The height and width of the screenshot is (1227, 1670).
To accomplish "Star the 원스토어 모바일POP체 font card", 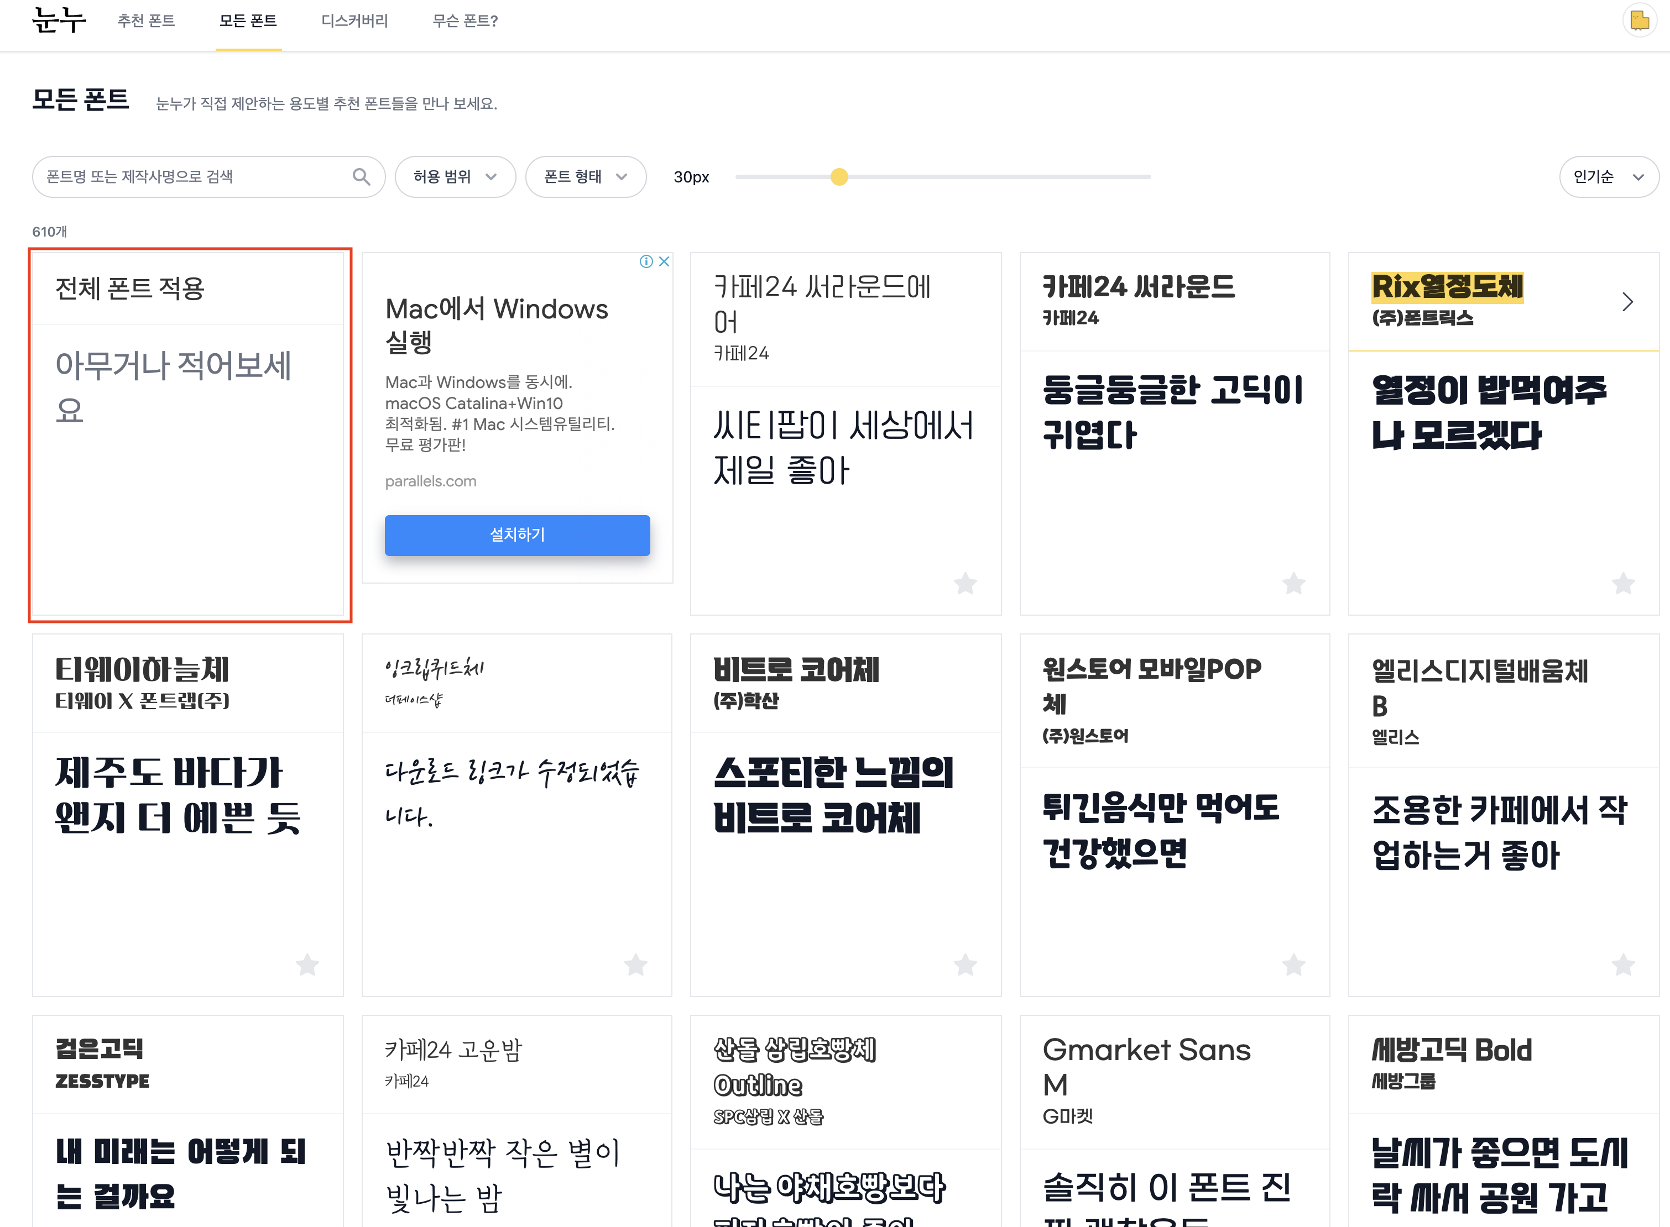I will (1294, 965).
